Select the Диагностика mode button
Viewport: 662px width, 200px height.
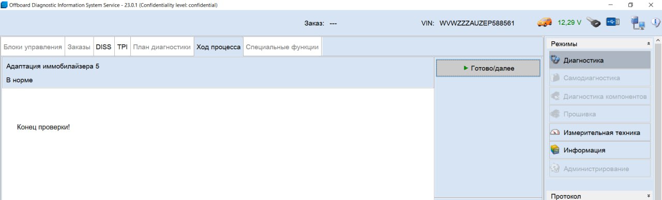coord(599,60)
